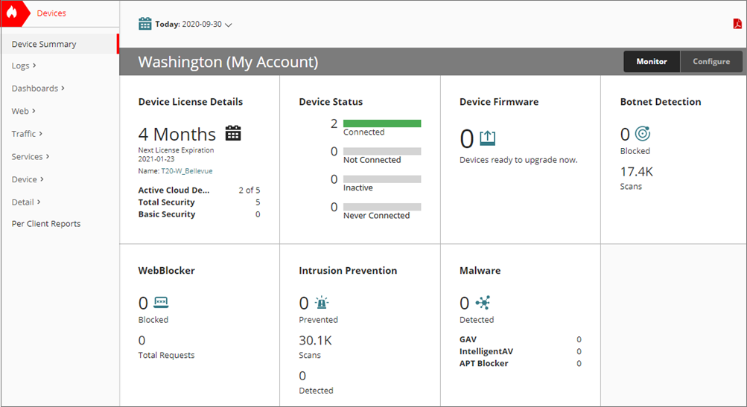Click the APT Blocker row
The width and height of the screenshot is (747, 407).
tap(521, 363)
